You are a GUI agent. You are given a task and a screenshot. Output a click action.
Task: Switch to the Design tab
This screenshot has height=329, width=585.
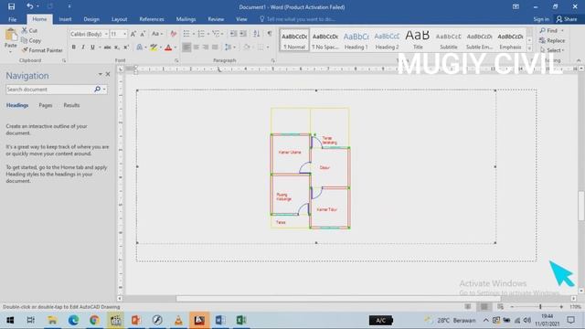pos(91,19)
